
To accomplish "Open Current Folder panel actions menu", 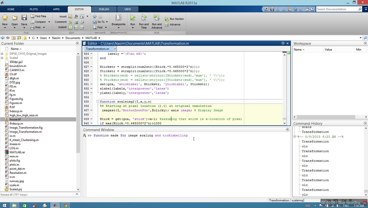I will (x=77, y=43).
